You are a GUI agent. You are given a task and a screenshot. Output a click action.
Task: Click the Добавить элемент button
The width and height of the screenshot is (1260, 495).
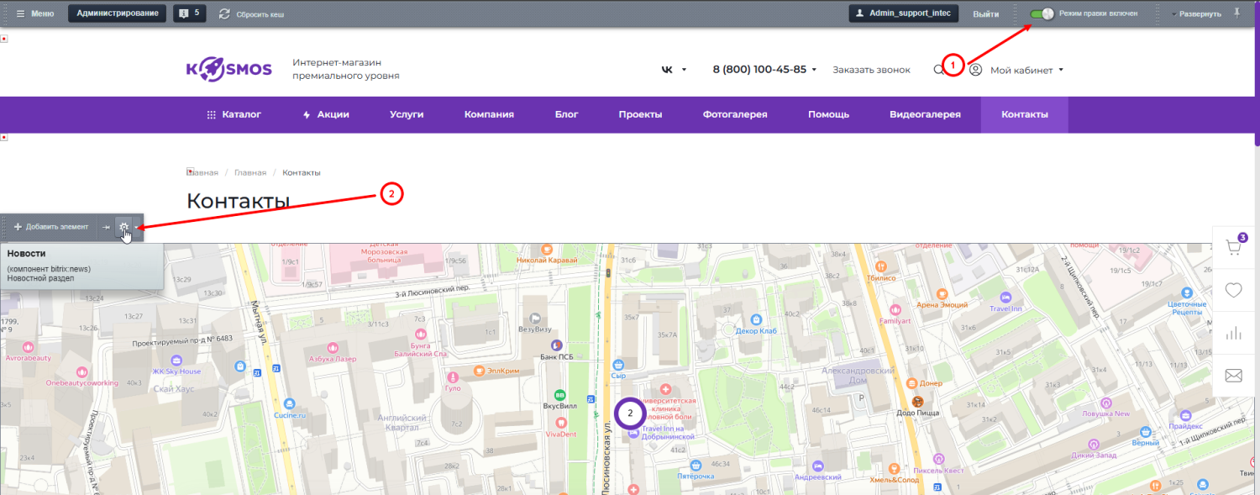pos(50,227)
